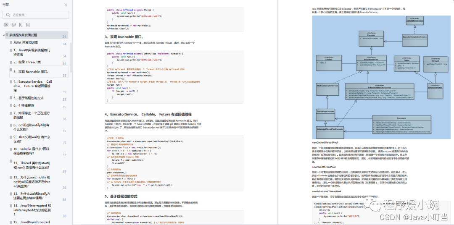Click heading 4、ExecutorService、Callable、Future 有返回值线程
This screenshot has width=454, height=225.
[x=148, y=114]
